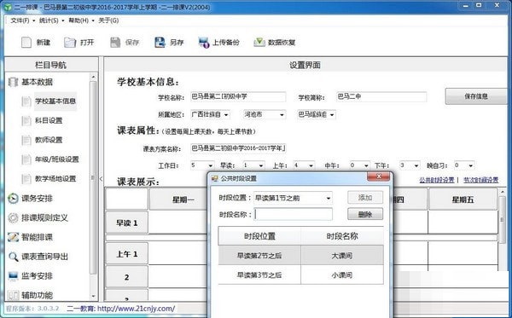512x318 pixels.
Task: Click the 保存信息 button
Action: pyautogui.click(x=476, y=96)
